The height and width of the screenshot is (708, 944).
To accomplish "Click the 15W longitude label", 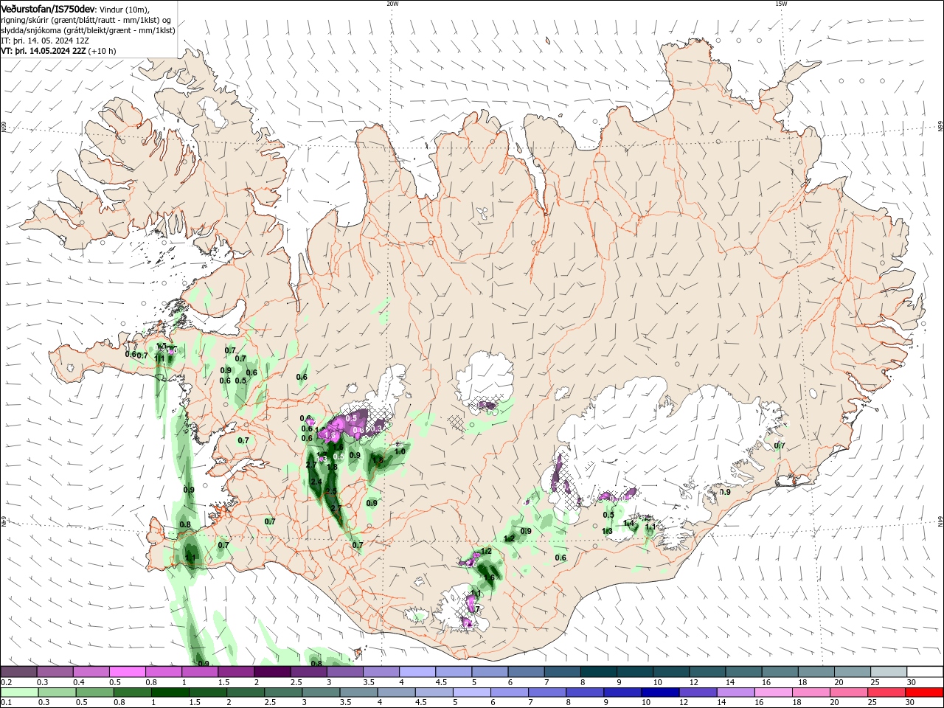I will (781, 4).
